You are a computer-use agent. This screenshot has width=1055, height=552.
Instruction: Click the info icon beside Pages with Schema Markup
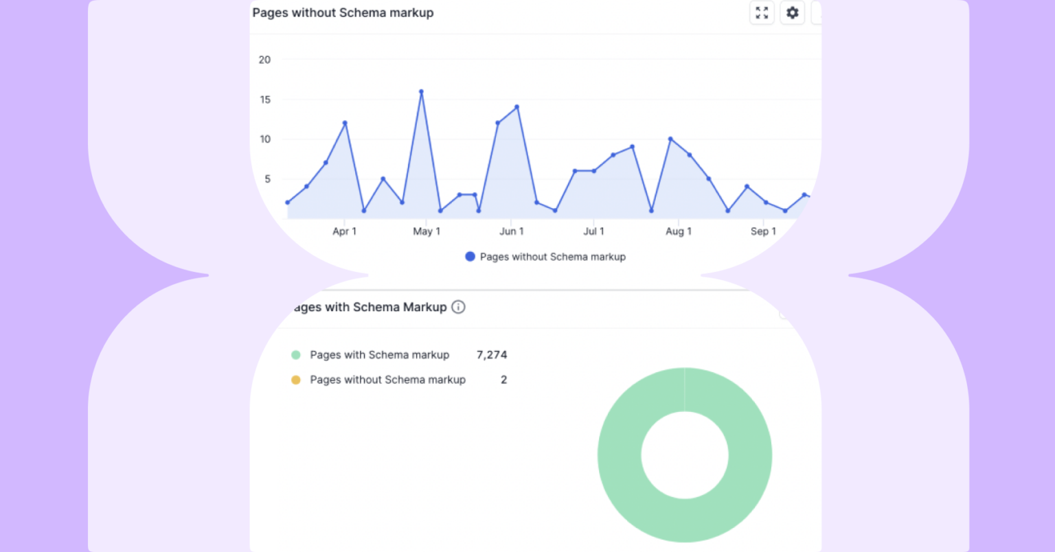click(x=458, y=307)
